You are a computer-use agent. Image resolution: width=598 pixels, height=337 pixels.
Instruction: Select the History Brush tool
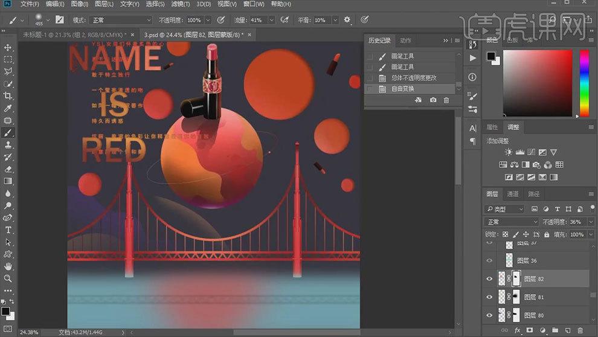tap(8, 157)
